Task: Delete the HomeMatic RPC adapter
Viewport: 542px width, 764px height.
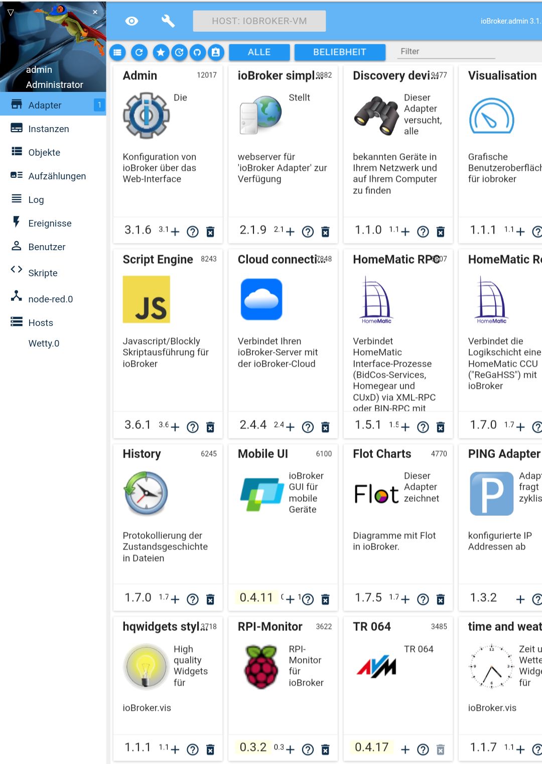Action: (x=441, y=427)
